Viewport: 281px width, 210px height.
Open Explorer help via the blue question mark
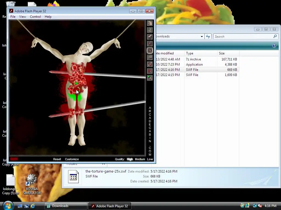click(274, 46)
